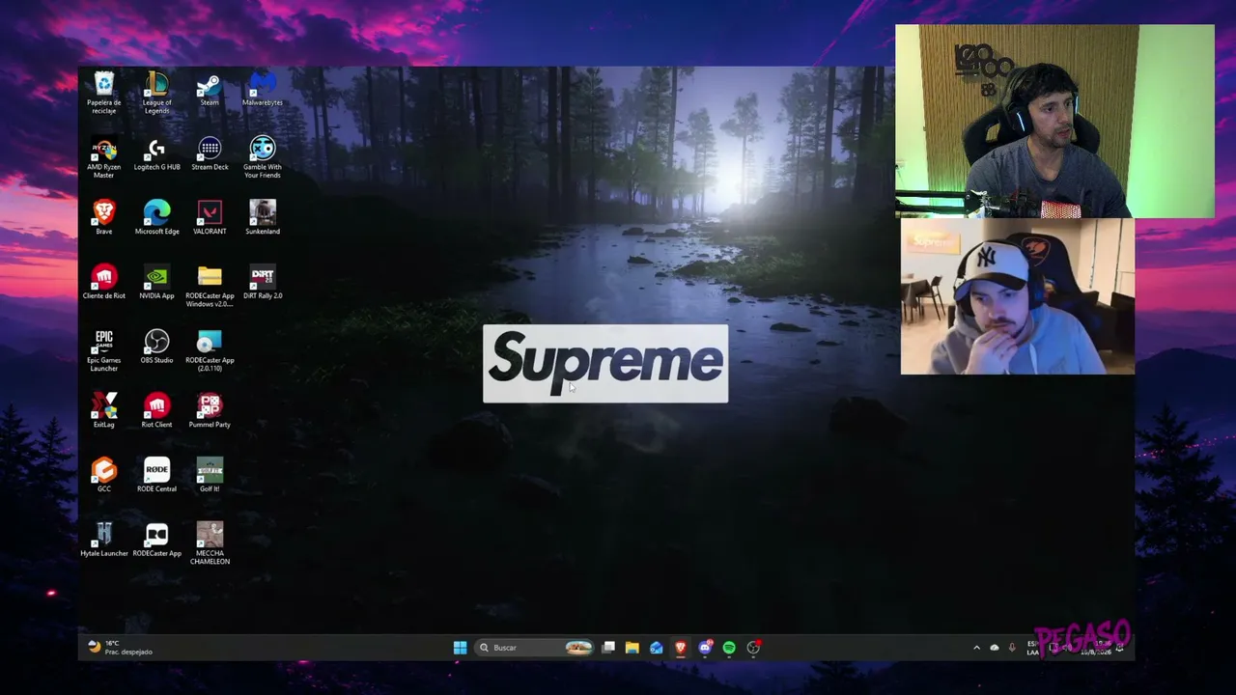Select the Riot Client desktop shortcut
Image resolution: width=1236 pixels, height=695 pixels.
156,411
